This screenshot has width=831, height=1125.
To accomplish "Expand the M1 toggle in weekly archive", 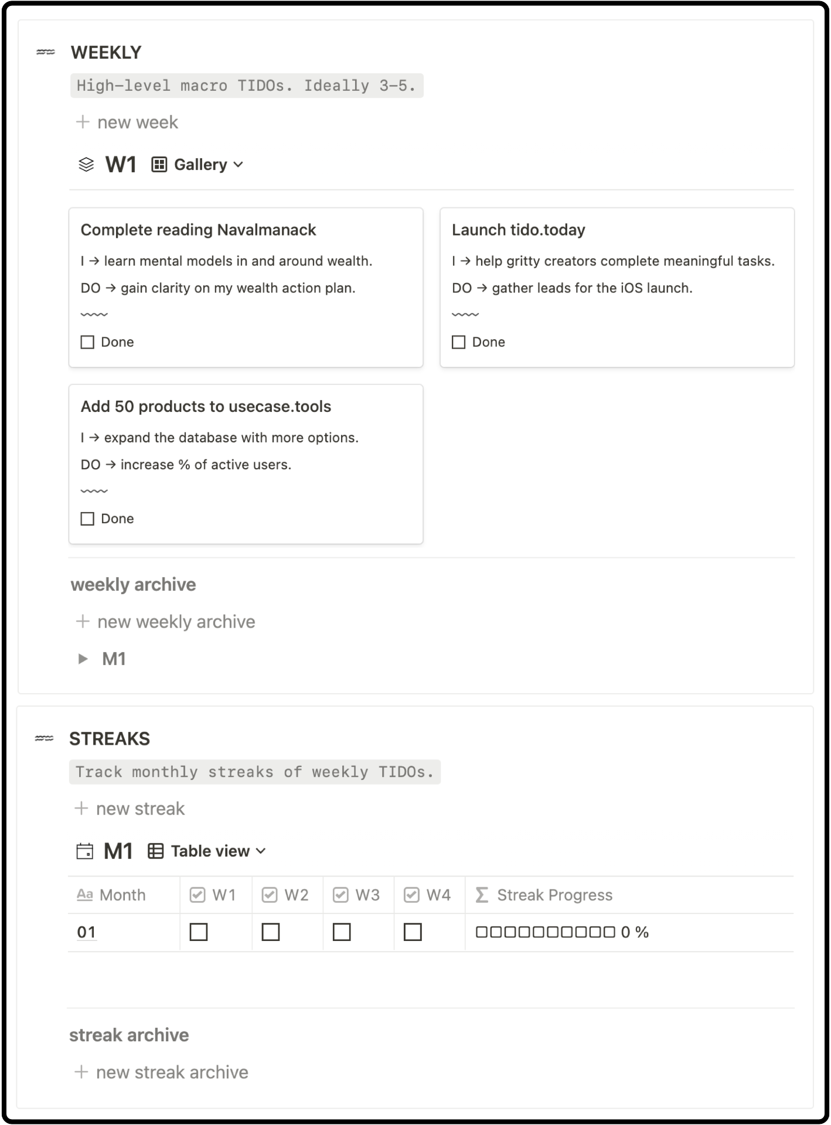I will pos(83,659).
